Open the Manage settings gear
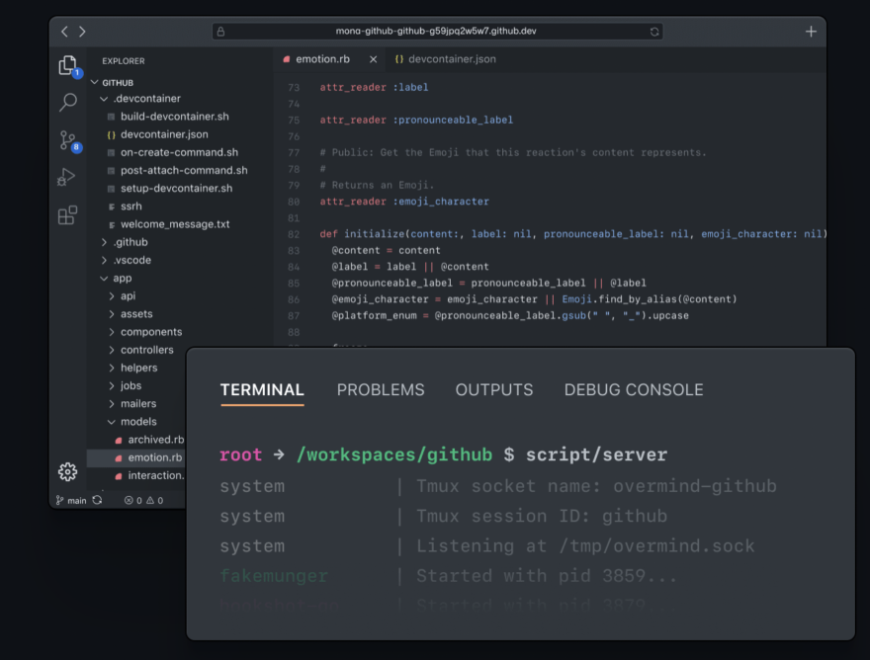This screenshot has height=660, width=870. (68, 471)
